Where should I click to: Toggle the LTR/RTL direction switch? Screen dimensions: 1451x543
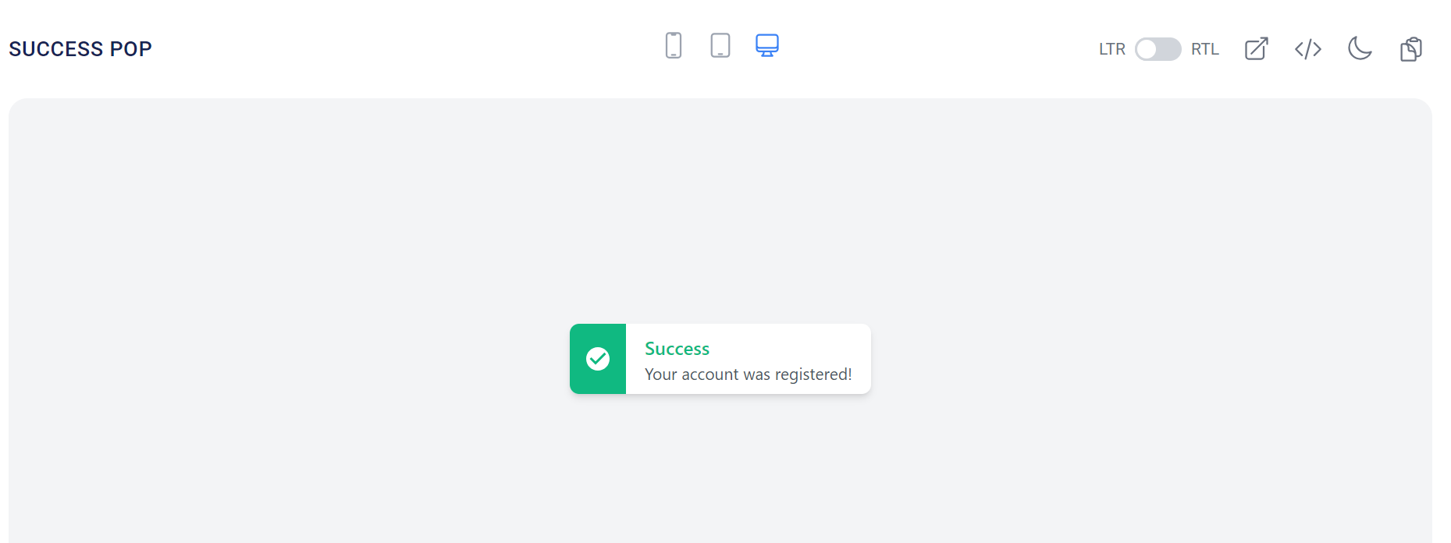tap(1158, 49)
